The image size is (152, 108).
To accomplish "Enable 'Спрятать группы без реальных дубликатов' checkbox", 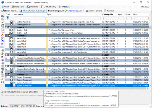I will point(2,92).
